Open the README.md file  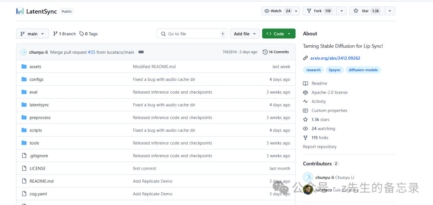tap(41, 181)
